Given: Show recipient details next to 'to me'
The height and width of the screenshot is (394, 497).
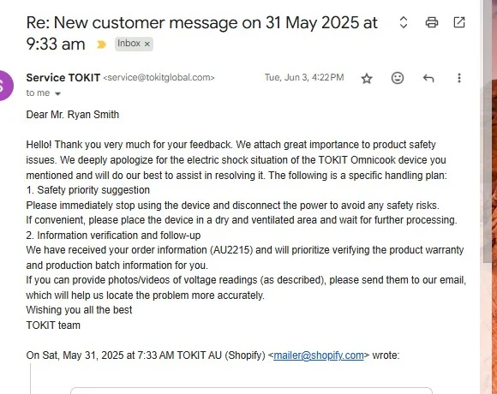Looking at the screenshot, I should 57,93.
